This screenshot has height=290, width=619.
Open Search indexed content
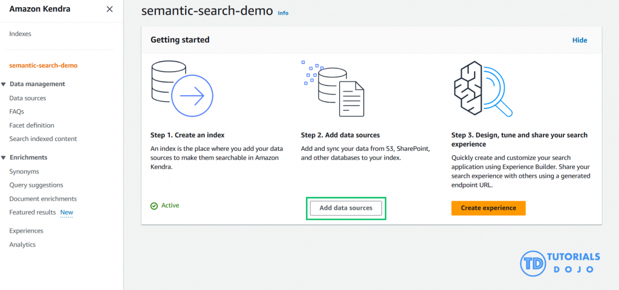43,139
